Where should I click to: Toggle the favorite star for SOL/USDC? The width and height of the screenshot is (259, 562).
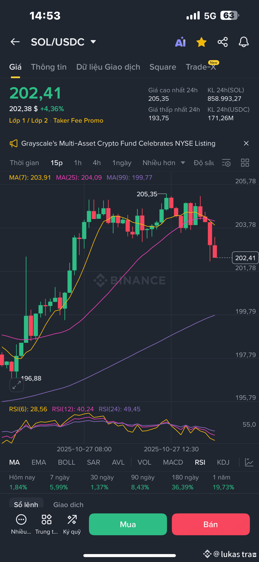tap(201, 42)
